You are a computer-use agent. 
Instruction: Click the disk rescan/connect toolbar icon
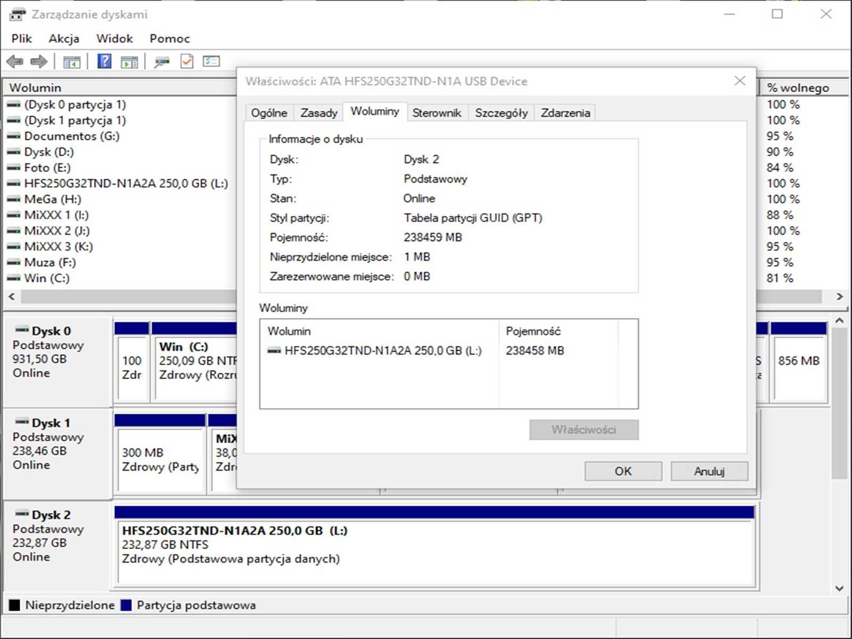(162, 62)
